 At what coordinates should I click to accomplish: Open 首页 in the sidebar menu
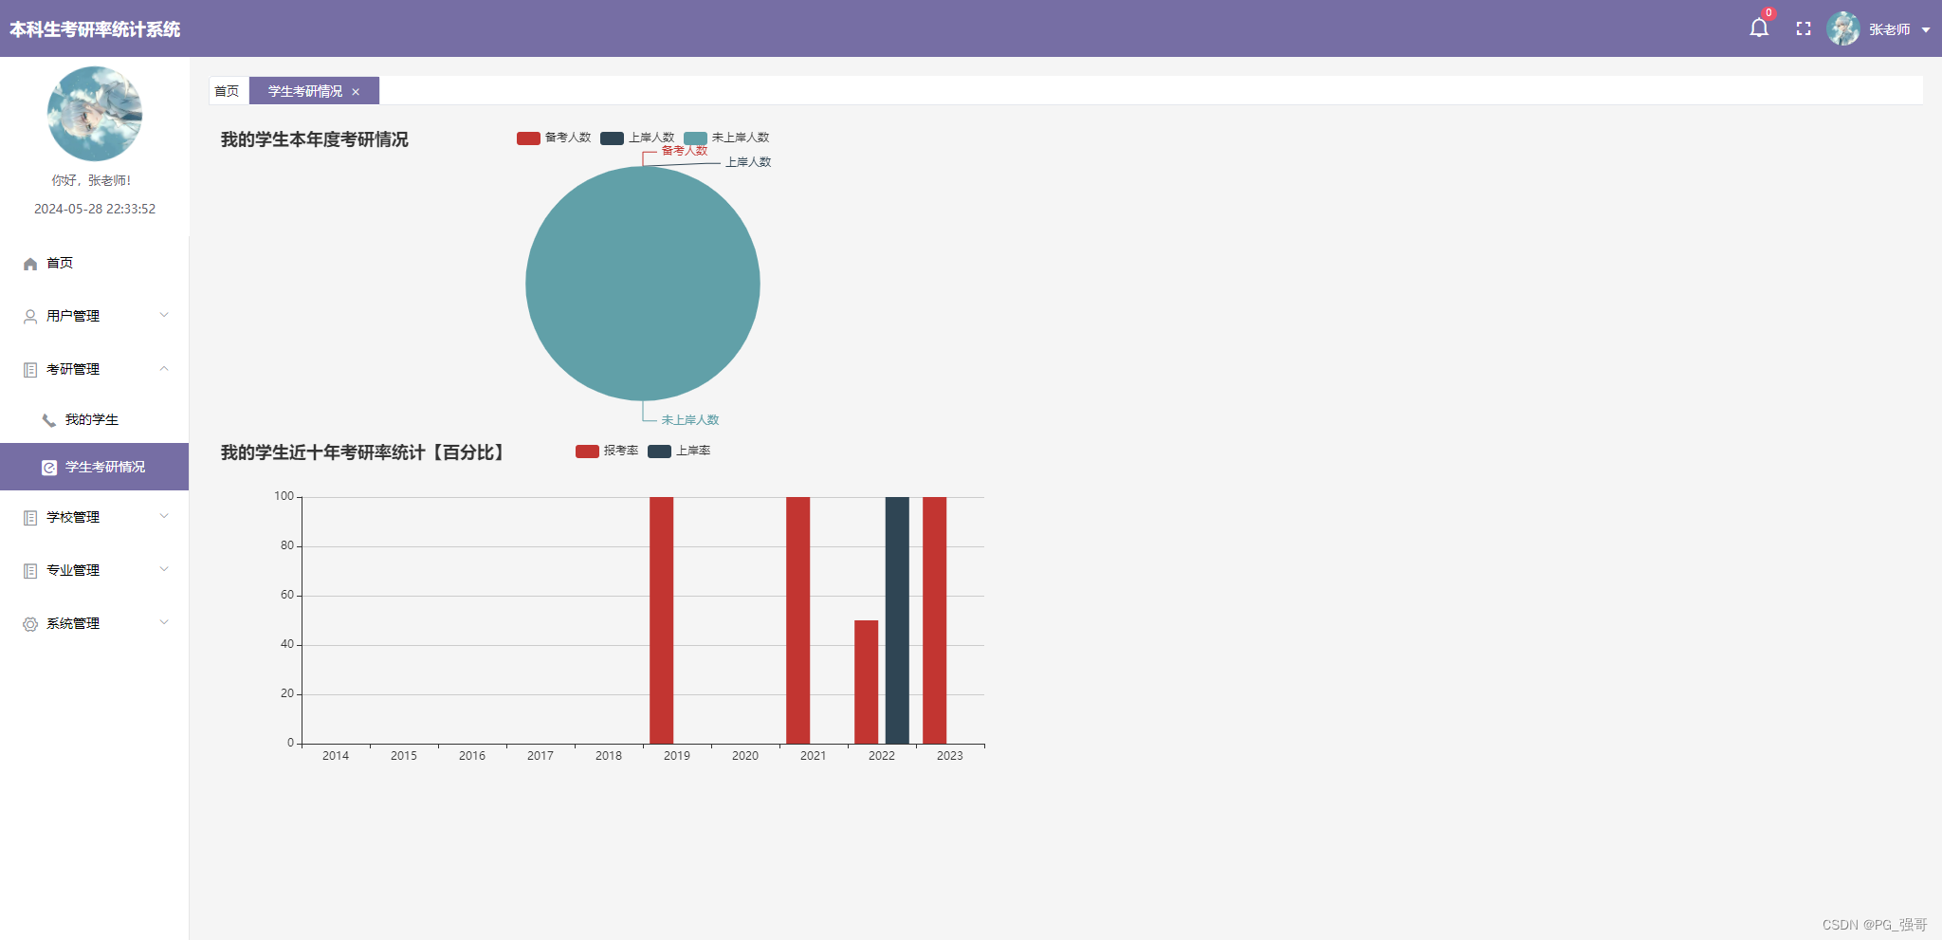(x=95, y=263)
